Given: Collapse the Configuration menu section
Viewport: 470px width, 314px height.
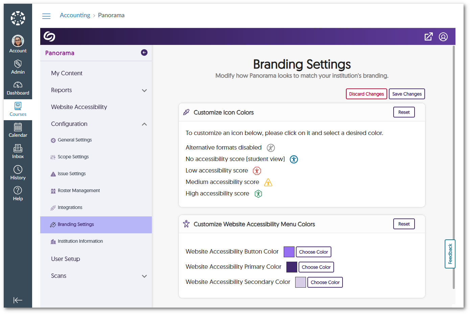Looking at the screenshot, I should (x=144, y=124).
